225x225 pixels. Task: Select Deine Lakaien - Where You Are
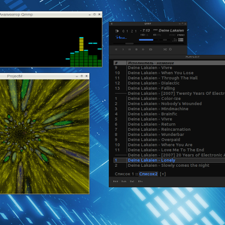tap(169, 145)
